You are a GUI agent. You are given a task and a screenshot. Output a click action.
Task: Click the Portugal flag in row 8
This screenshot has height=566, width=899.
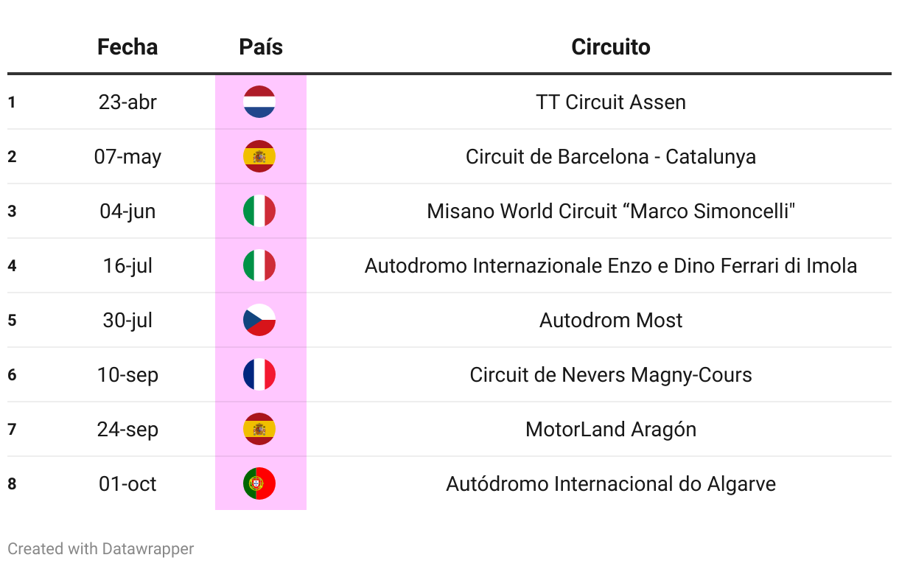[x=259, y=483]
